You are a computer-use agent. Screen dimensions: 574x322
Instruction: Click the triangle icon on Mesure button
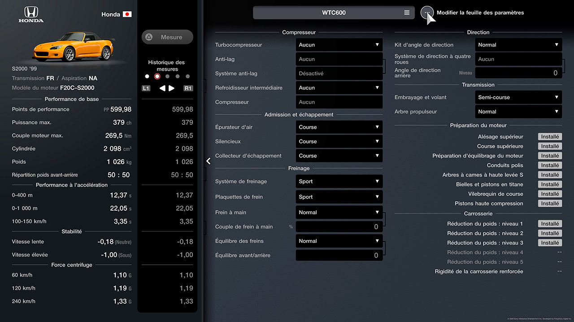coord(149,37)
